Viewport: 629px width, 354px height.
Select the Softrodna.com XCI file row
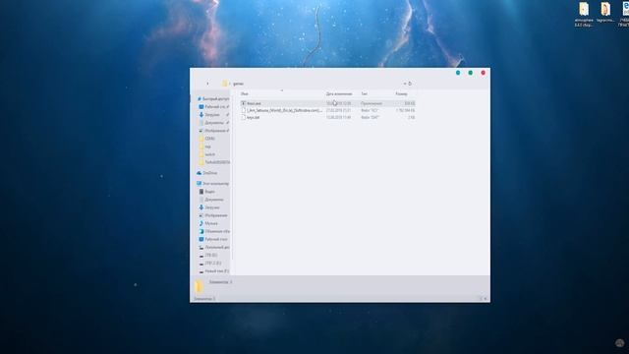pyautogui.click(x=327, y=110)
